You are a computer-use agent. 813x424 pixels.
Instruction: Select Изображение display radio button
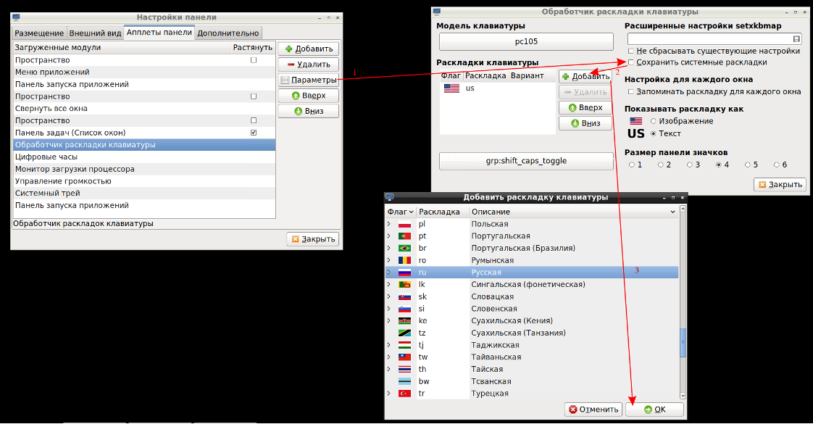(654, 121)
